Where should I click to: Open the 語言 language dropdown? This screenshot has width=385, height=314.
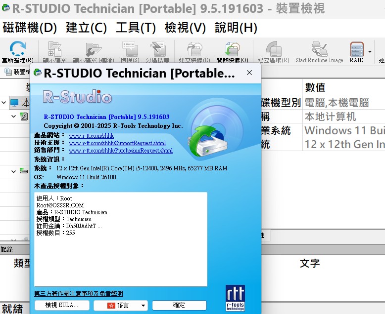[x=121, y=305]
